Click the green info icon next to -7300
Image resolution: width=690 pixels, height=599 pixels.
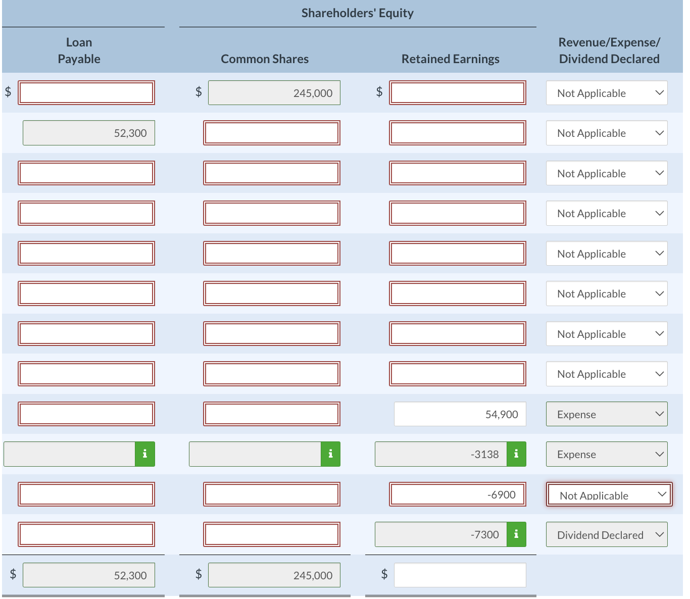(516, 534)
